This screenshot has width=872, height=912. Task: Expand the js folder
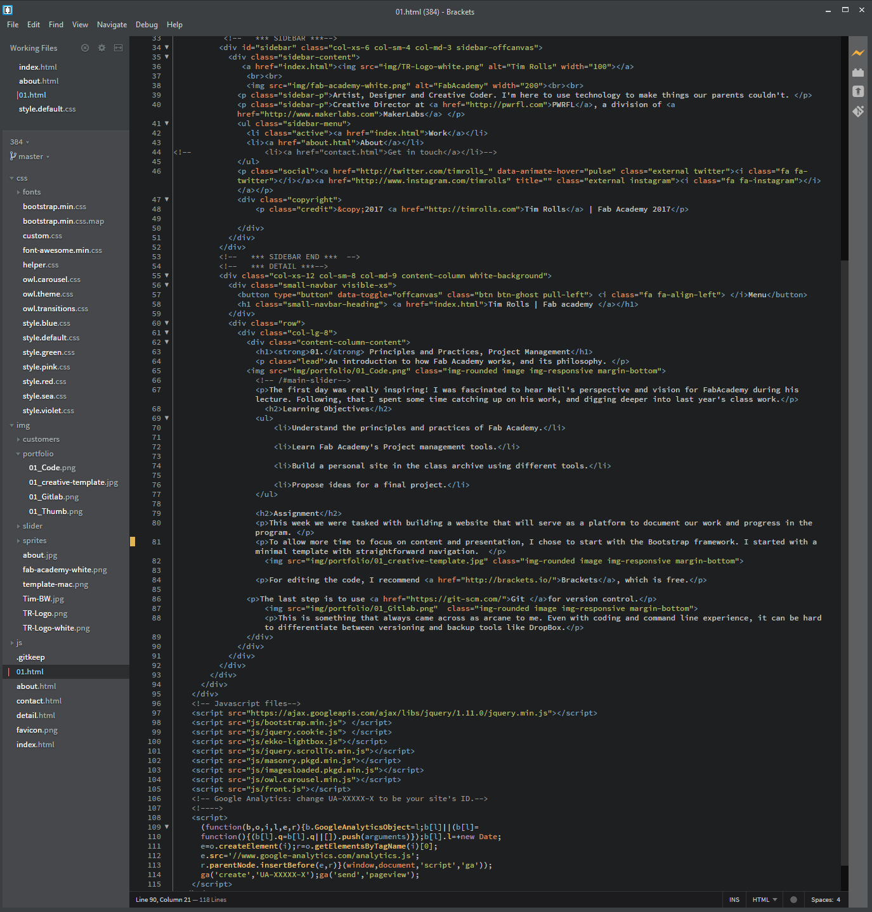coord(11,643)
